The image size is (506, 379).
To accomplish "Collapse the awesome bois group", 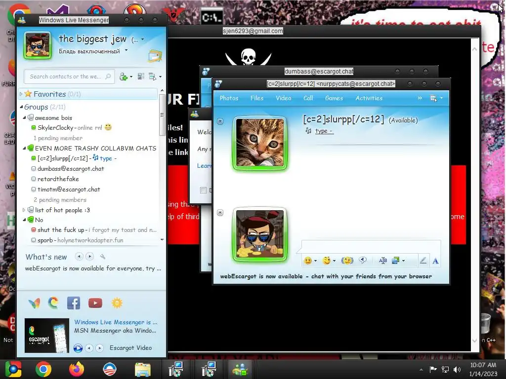I will (x=24, y=117).
